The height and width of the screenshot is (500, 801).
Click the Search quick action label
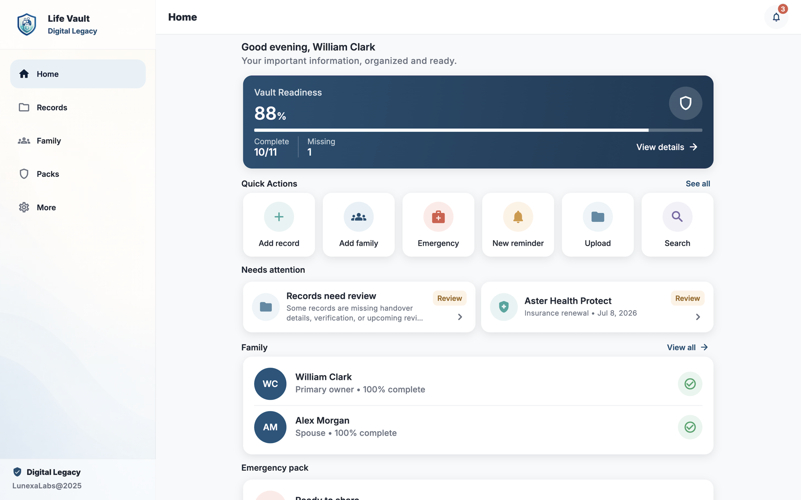coord(677,243)
